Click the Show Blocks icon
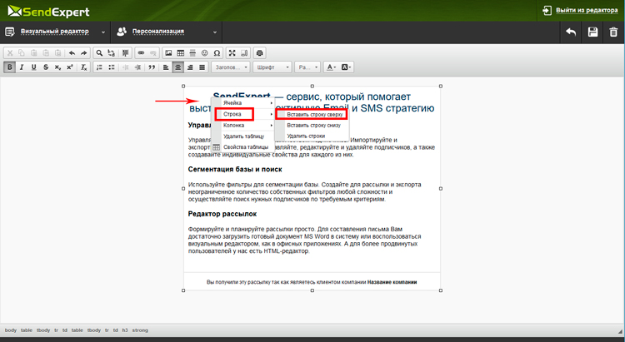This screenshot has width=625, height=342. point(244,53)
